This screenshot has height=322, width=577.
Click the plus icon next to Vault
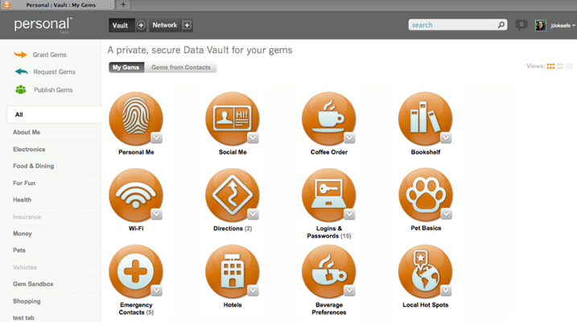tap(141, 25)
